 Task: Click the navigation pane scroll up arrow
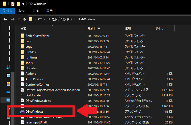(x=12, y=28)
